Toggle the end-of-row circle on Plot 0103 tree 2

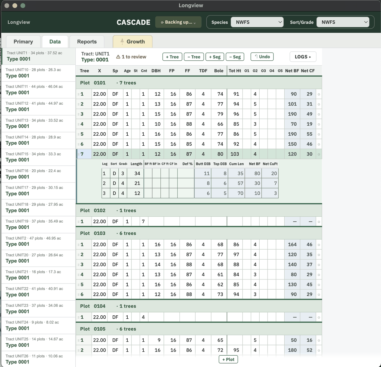click(x=319, y=255)
